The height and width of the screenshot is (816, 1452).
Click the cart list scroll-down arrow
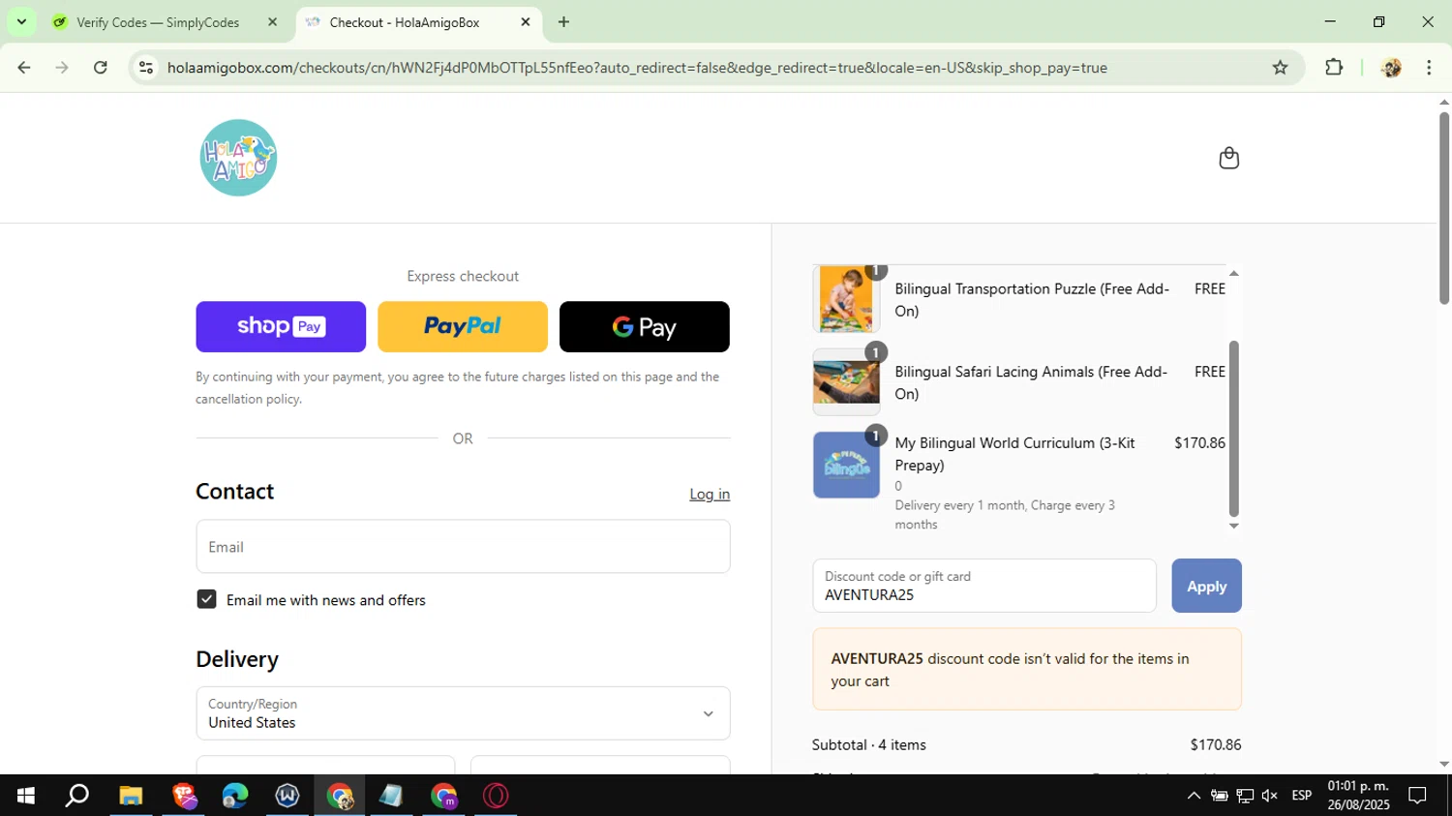(1233, 526)
